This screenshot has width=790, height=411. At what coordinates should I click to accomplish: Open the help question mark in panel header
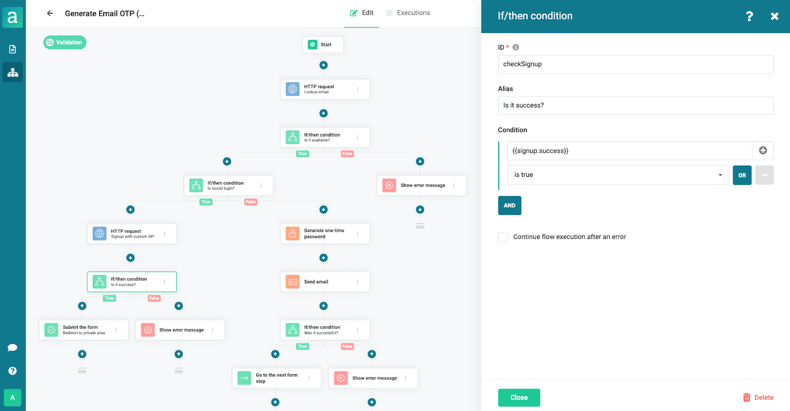click(x=749, y=16)
